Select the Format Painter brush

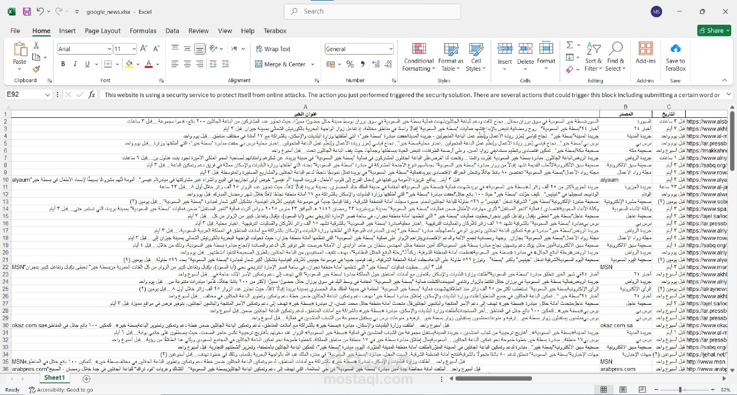[x=36, y=69]
